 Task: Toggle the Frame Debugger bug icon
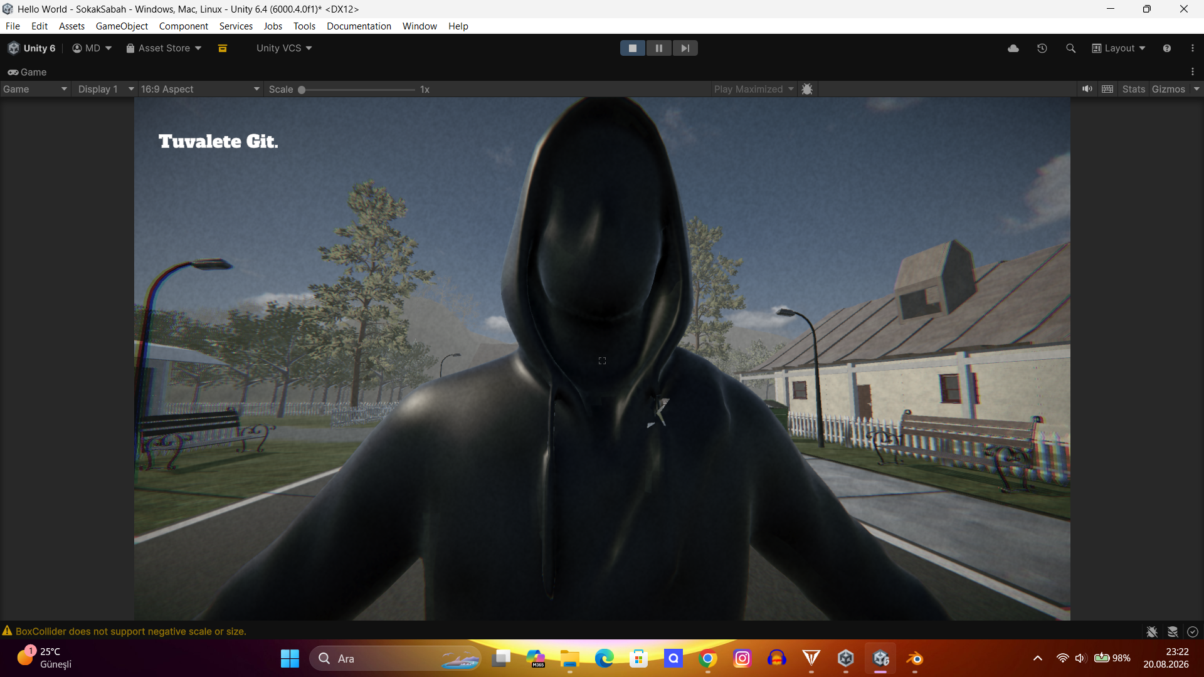pyautogui.click(x=807, y=89)
